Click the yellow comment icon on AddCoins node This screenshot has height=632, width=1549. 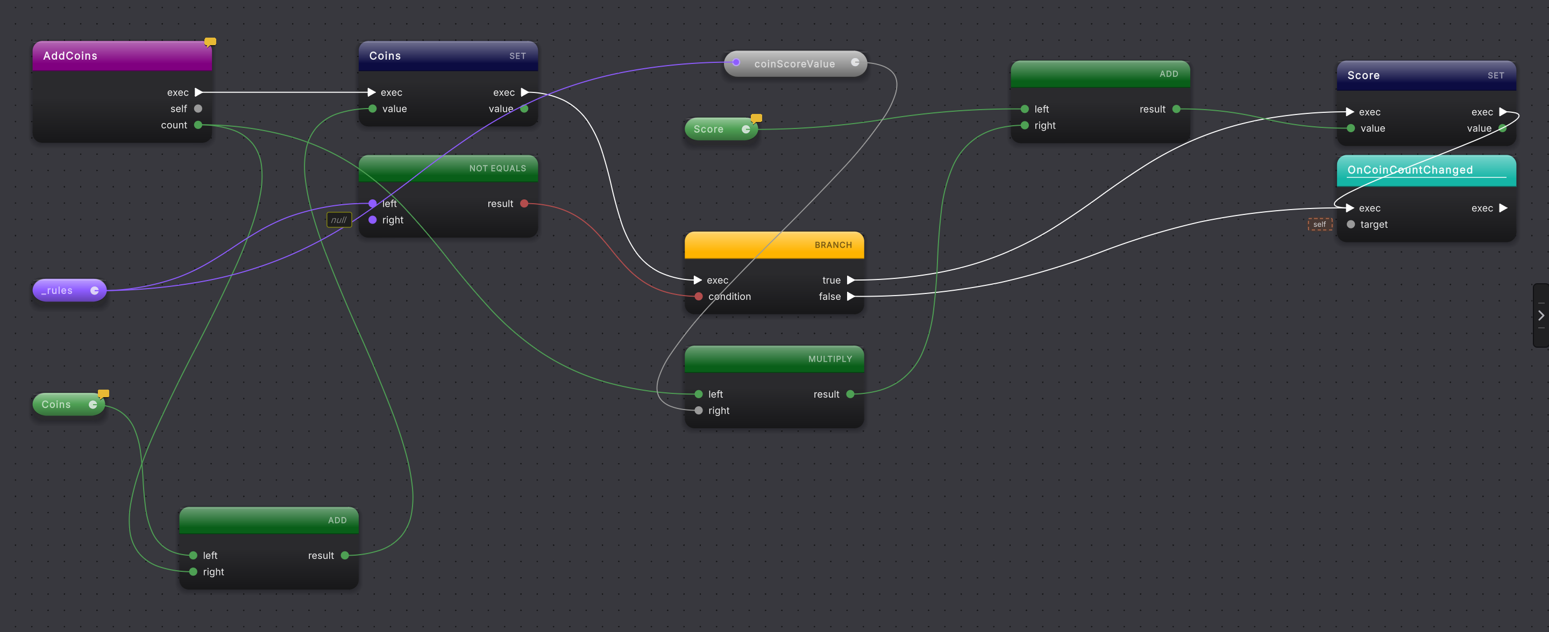coord(210,42)
